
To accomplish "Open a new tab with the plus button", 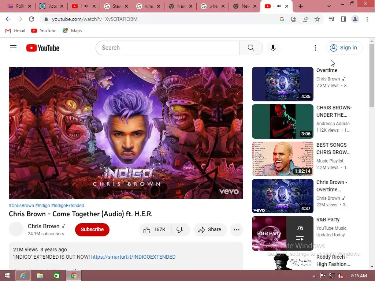I will click(x=301, y=6).
